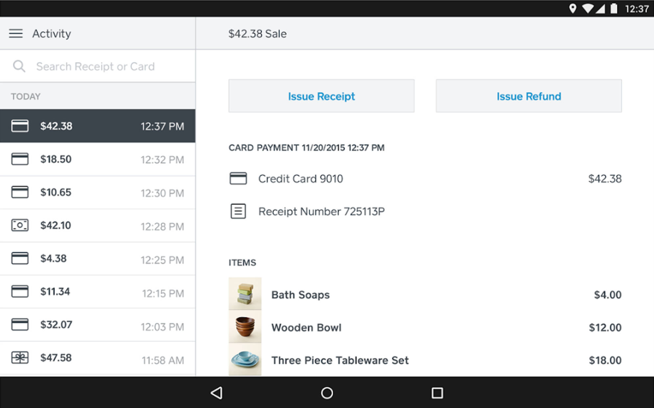Click the card icon beside $11.34
Viewport: 654px width, 408px height.
click(x=20, y=292)
